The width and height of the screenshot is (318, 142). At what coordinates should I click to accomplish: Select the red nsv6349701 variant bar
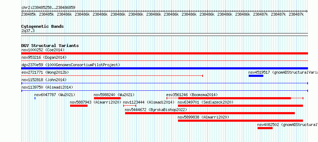coord(240,106)
